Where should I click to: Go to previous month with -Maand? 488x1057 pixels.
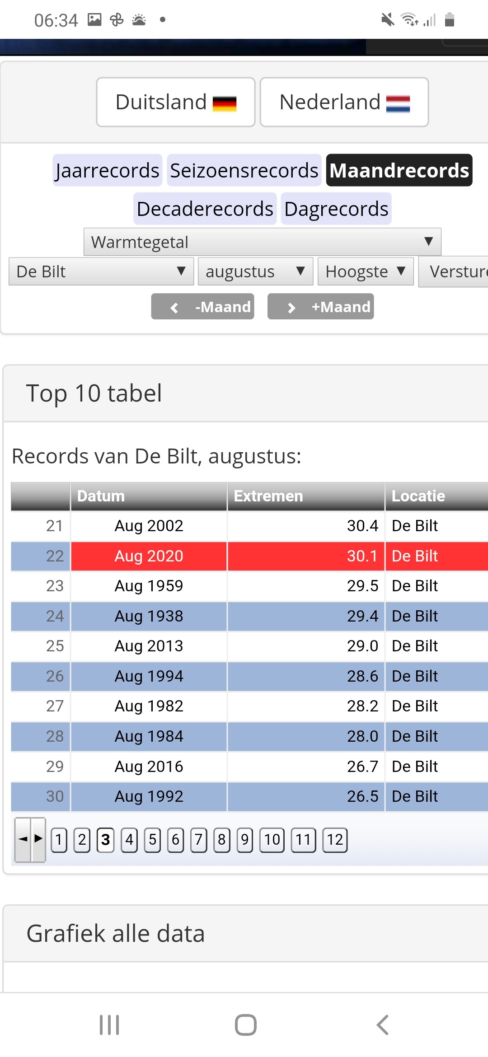(202, 307)
